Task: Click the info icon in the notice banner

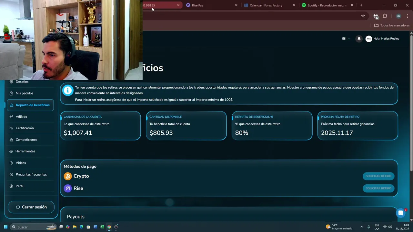Action: tap(68, 91)
